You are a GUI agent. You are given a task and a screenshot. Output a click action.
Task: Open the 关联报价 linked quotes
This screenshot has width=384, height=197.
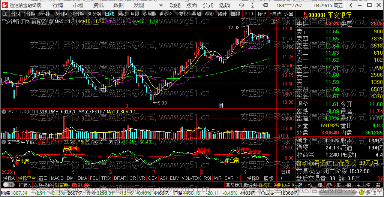(x=43, y=185)
